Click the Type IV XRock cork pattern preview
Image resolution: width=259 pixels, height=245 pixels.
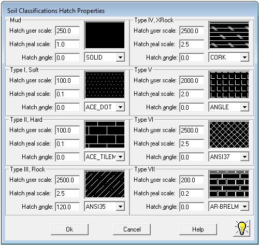(x=229, y=35)
